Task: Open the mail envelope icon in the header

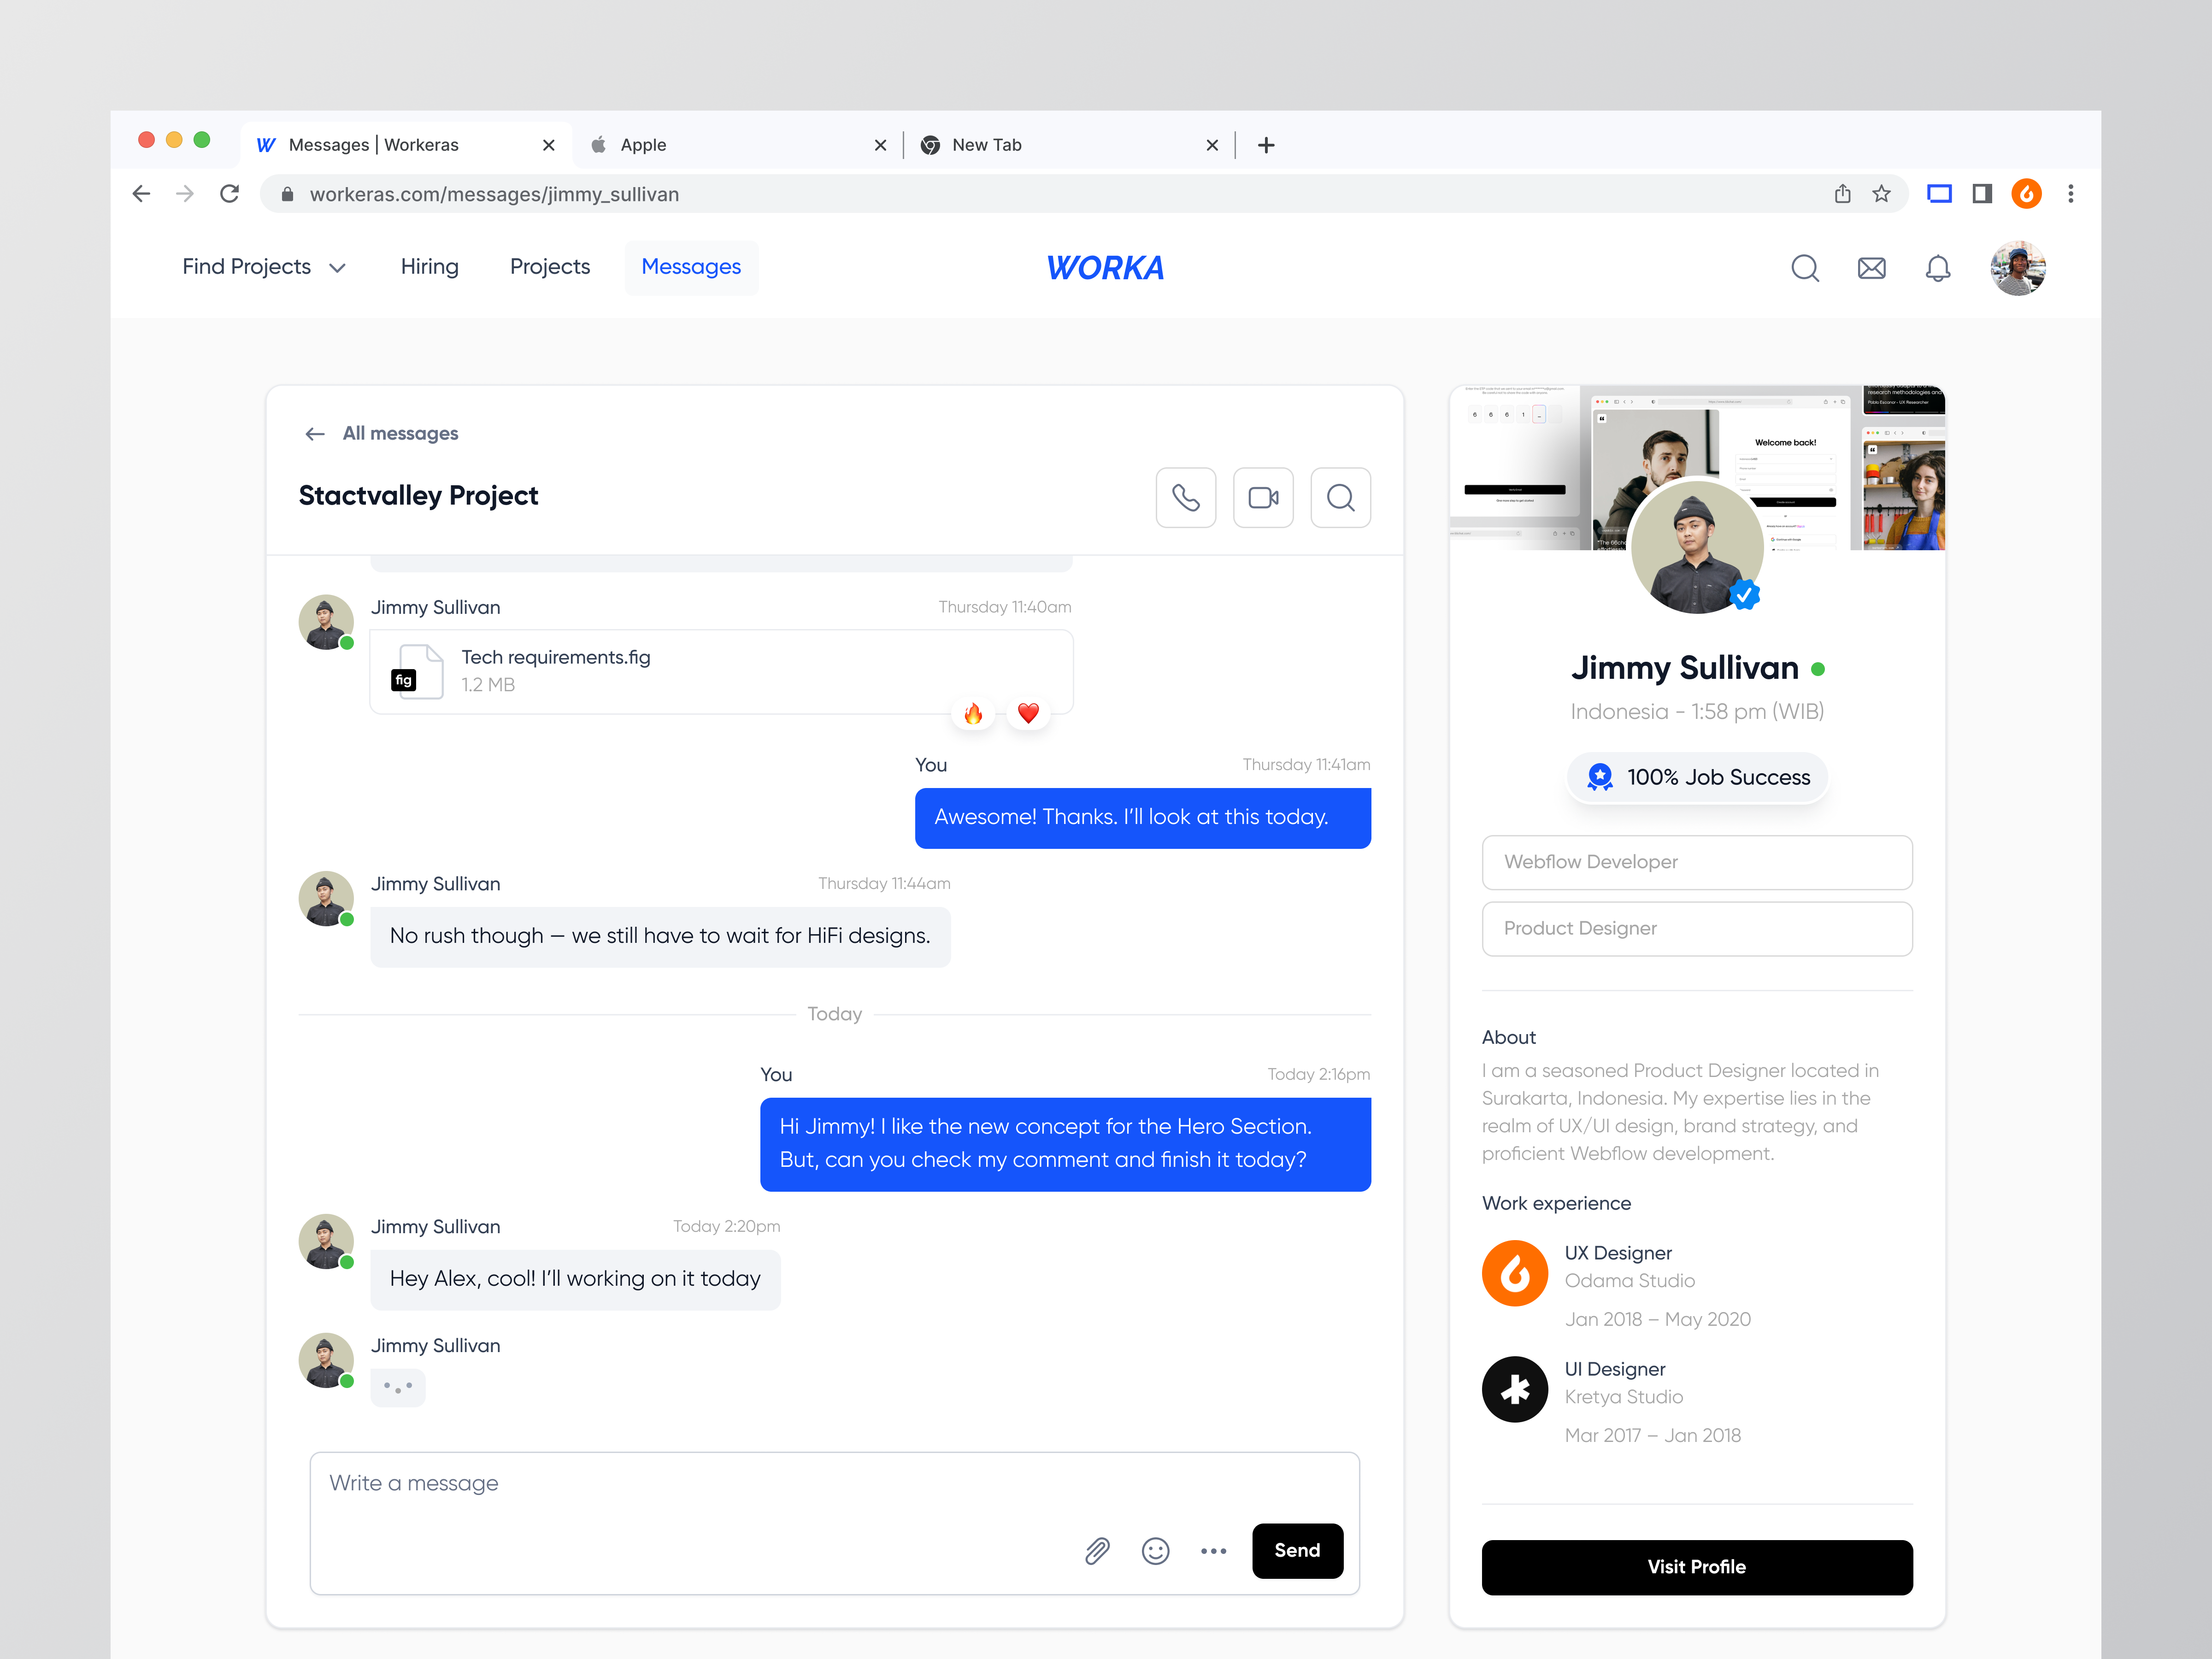Action: (1871, 268)
